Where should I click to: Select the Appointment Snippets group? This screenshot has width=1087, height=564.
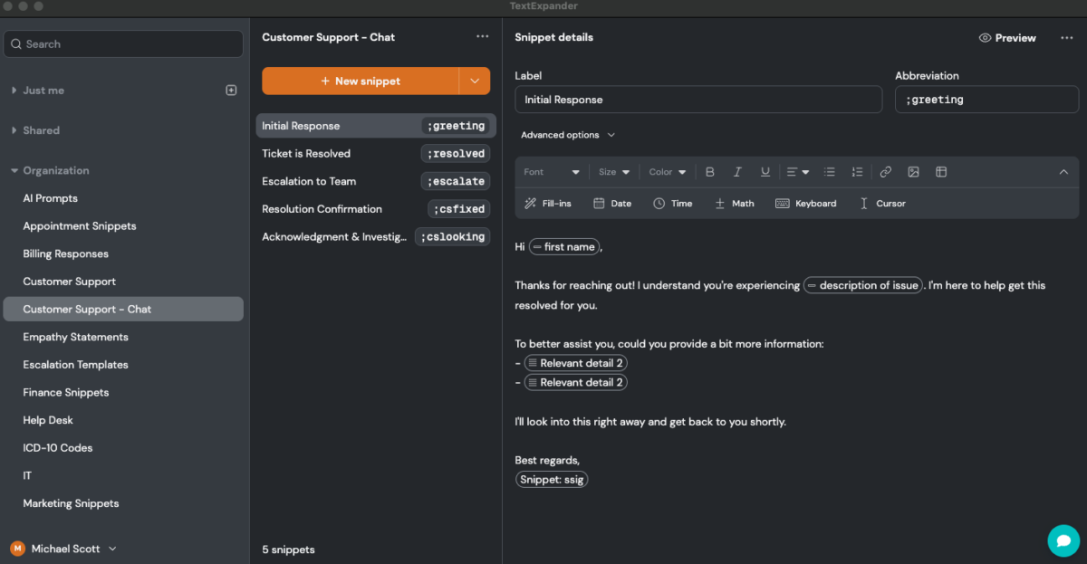[123, 226]
